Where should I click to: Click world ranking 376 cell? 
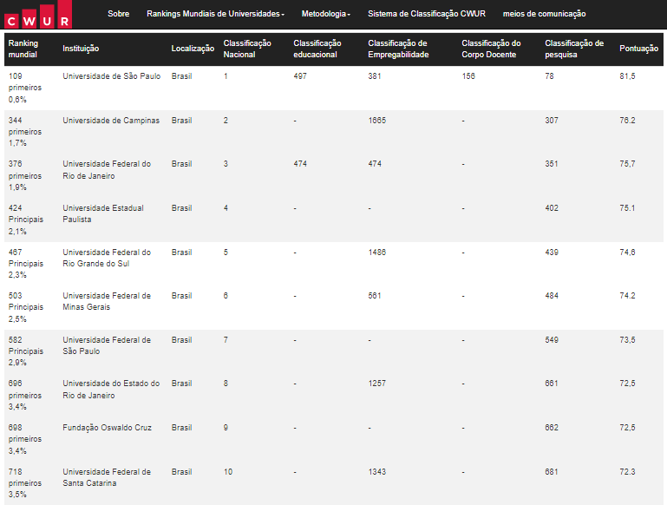(x=25, y=175)
